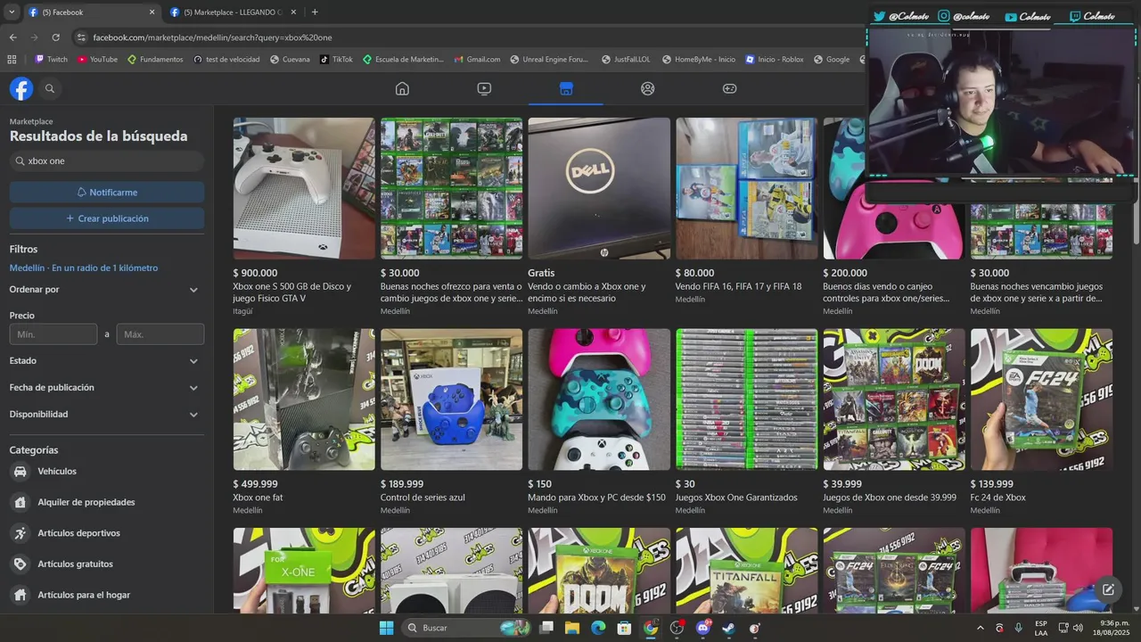Open the Juegos Xbox One Garantizados listing

pos(746,422)
